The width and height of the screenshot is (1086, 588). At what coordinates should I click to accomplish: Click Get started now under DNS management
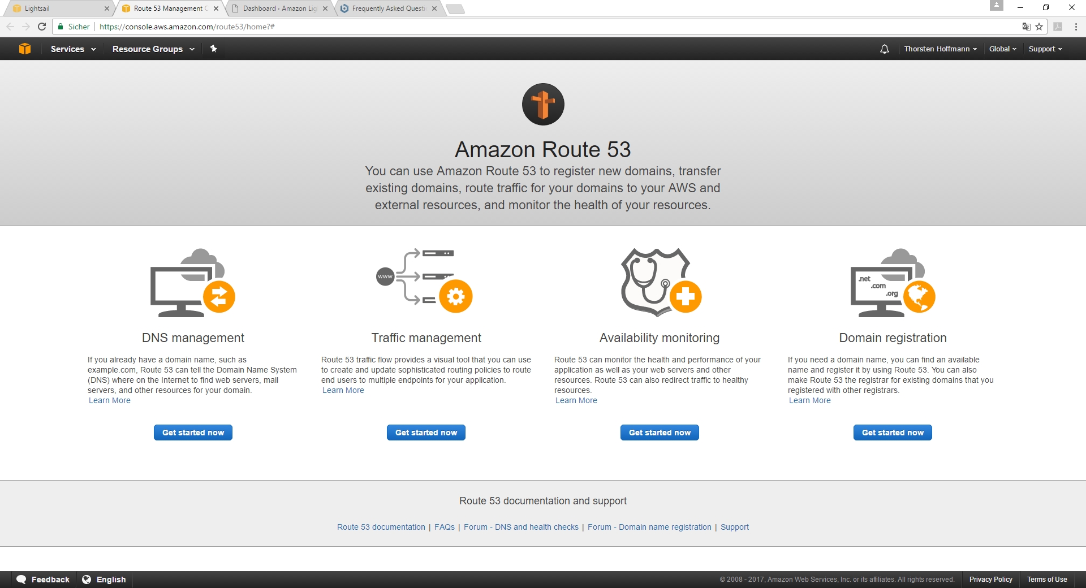(x=193, y=433)
